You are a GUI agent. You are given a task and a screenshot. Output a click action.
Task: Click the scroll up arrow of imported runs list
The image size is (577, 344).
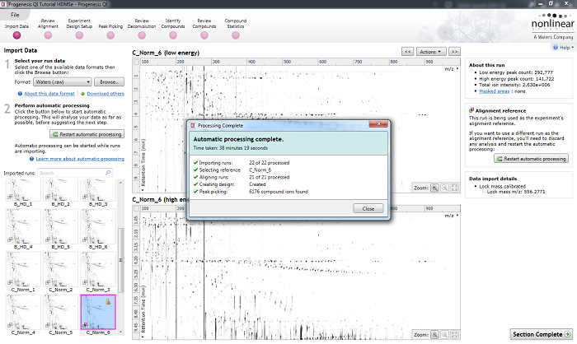tap(120, 183)
